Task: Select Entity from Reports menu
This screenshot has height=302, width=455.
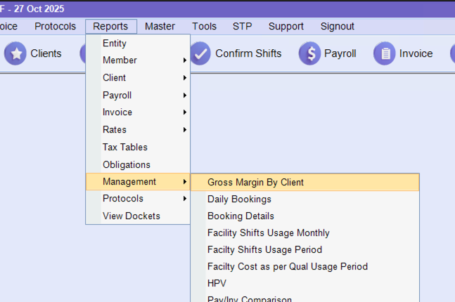Action: coord(115,44)
